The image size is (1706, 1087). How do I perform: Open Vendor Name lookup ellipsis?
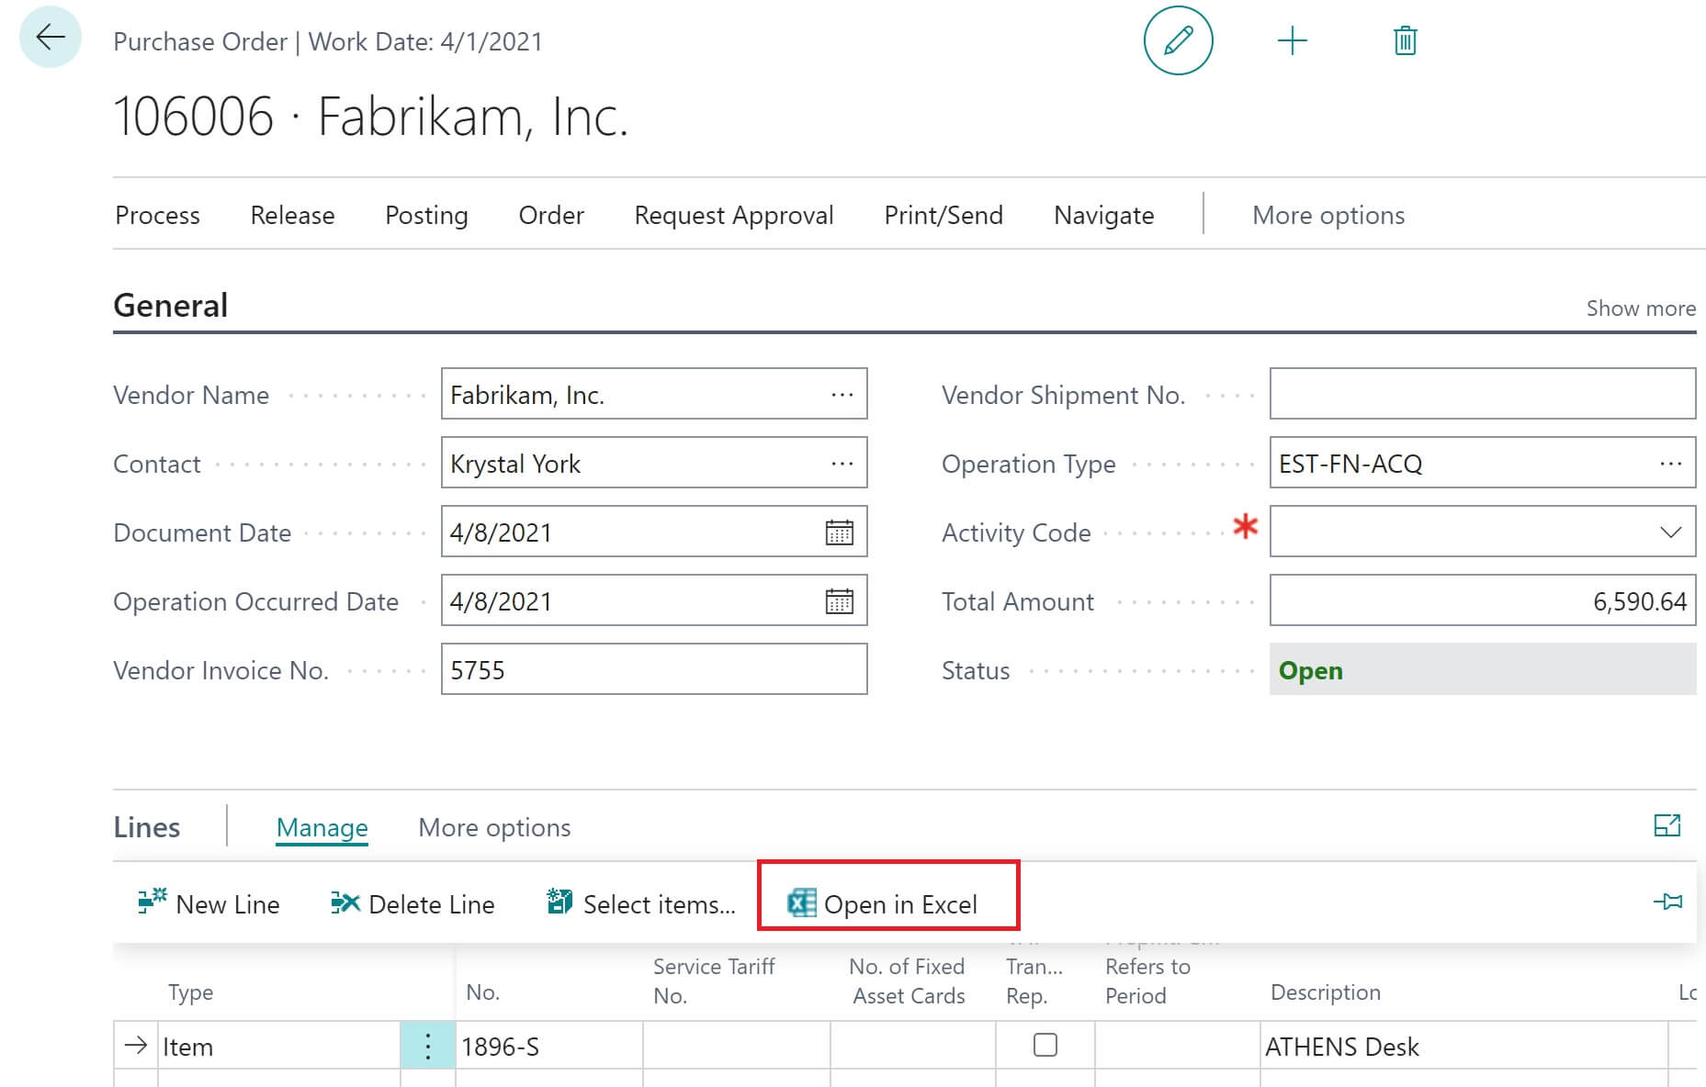842,395
